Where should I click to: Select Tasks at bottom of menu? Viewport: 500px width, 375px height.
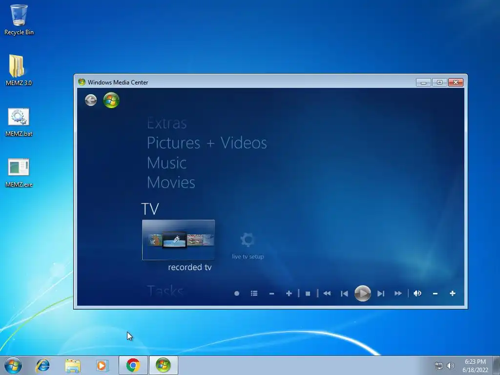click(x=165, y=291)
